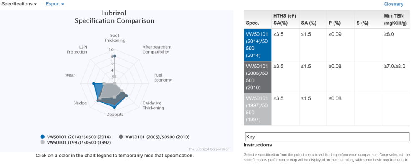
Task: Select the blue VW50101 (2014) table cell
Action: point(257,45)
